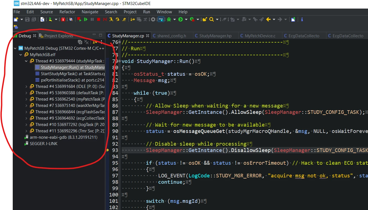Viewport: 368px width, 210px height.
Task: Open the Project menu
Action: point(130,12)
